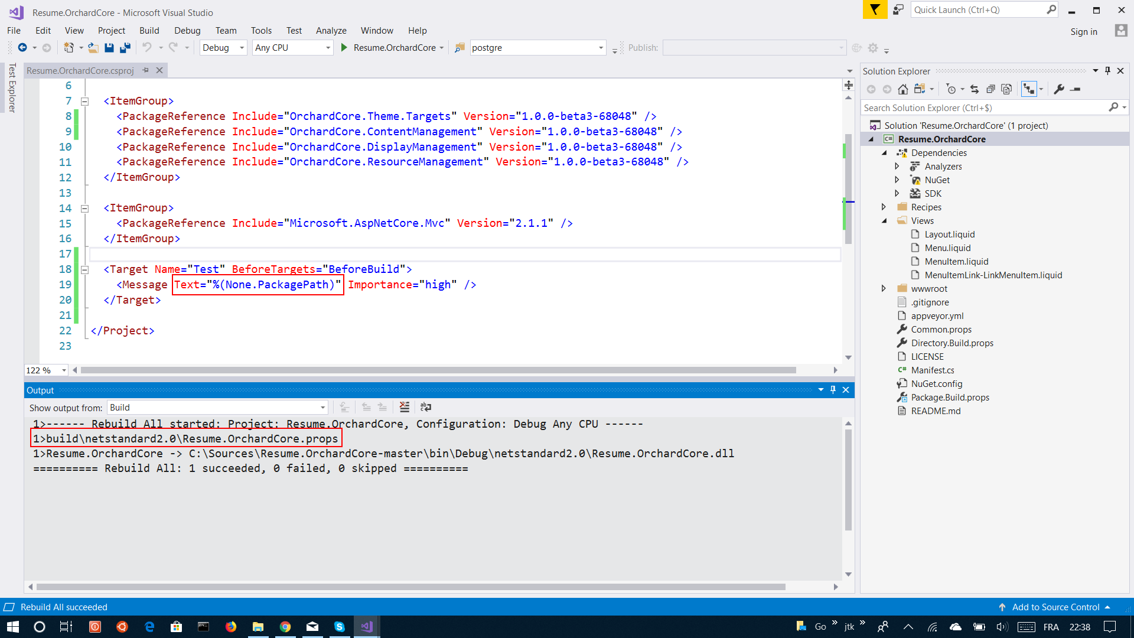Collapse the Views folder in Solution Explorer
Image resolution: width=1134 pixels, height=638 pixels.
coord(884,220)
